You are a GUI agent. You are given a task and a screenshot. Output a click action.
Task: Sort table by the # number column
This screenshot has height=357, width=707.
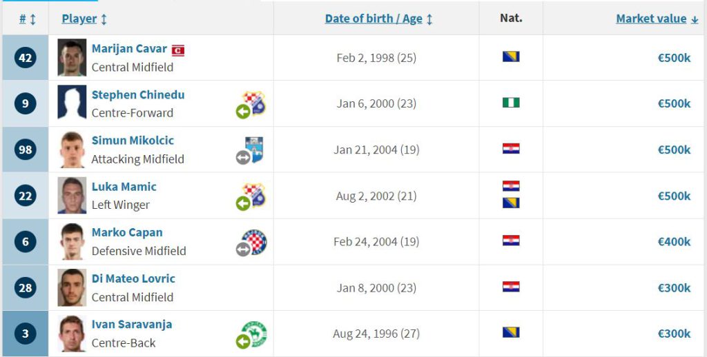[28, 19]
